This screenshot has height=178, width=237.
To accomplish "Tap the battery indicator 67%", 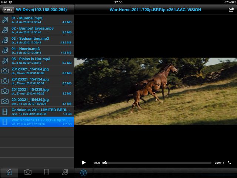I will [x=230, y=2].
